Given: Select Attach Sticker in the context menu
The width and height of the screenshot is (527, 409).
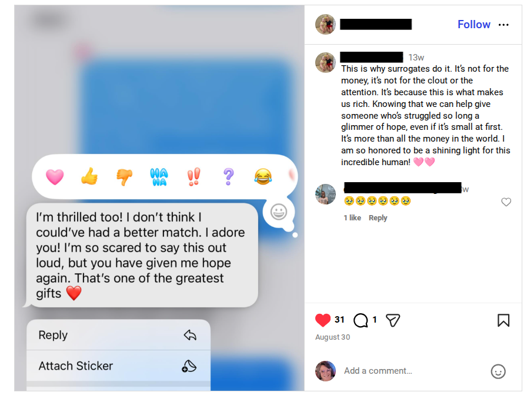Looking at the screenshot, I should click(x=118, y=366).
